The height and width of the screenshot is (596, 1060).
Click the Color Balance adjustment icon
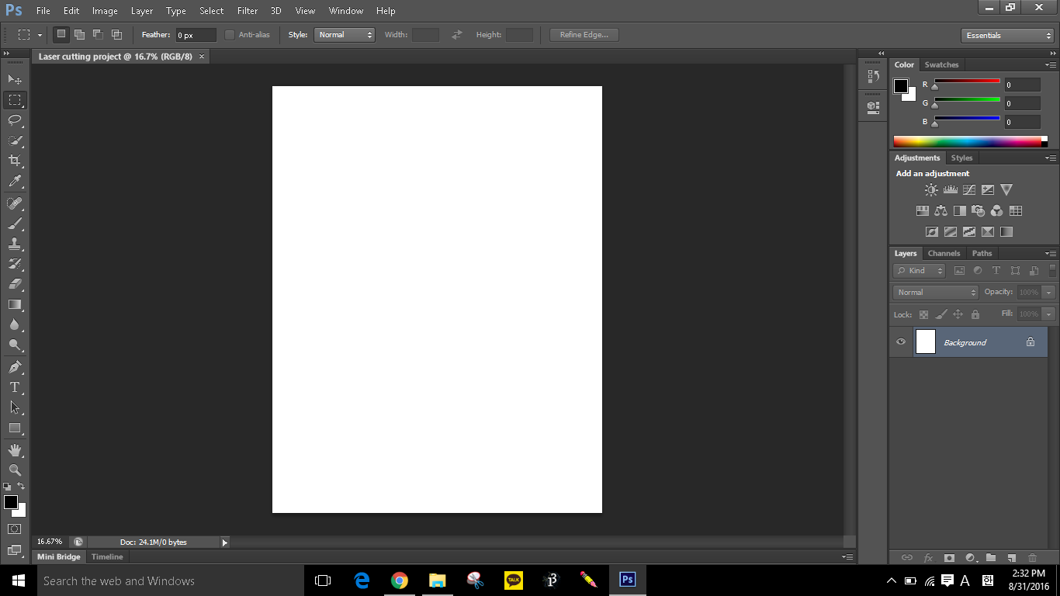941,210
